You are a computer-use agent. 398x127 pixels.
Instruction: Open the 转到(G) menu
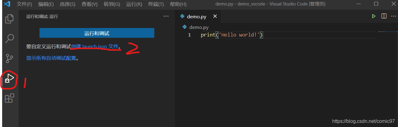(x=112, y=4)
